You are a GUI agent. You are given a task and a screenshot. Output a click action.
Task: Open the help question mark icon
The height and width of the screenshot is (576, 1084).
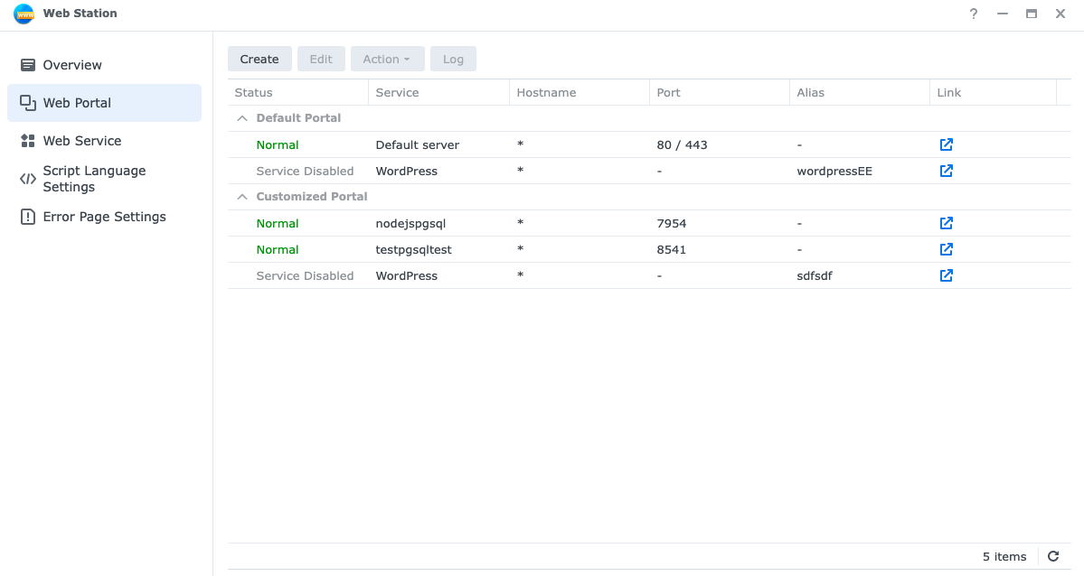[974, 14]
